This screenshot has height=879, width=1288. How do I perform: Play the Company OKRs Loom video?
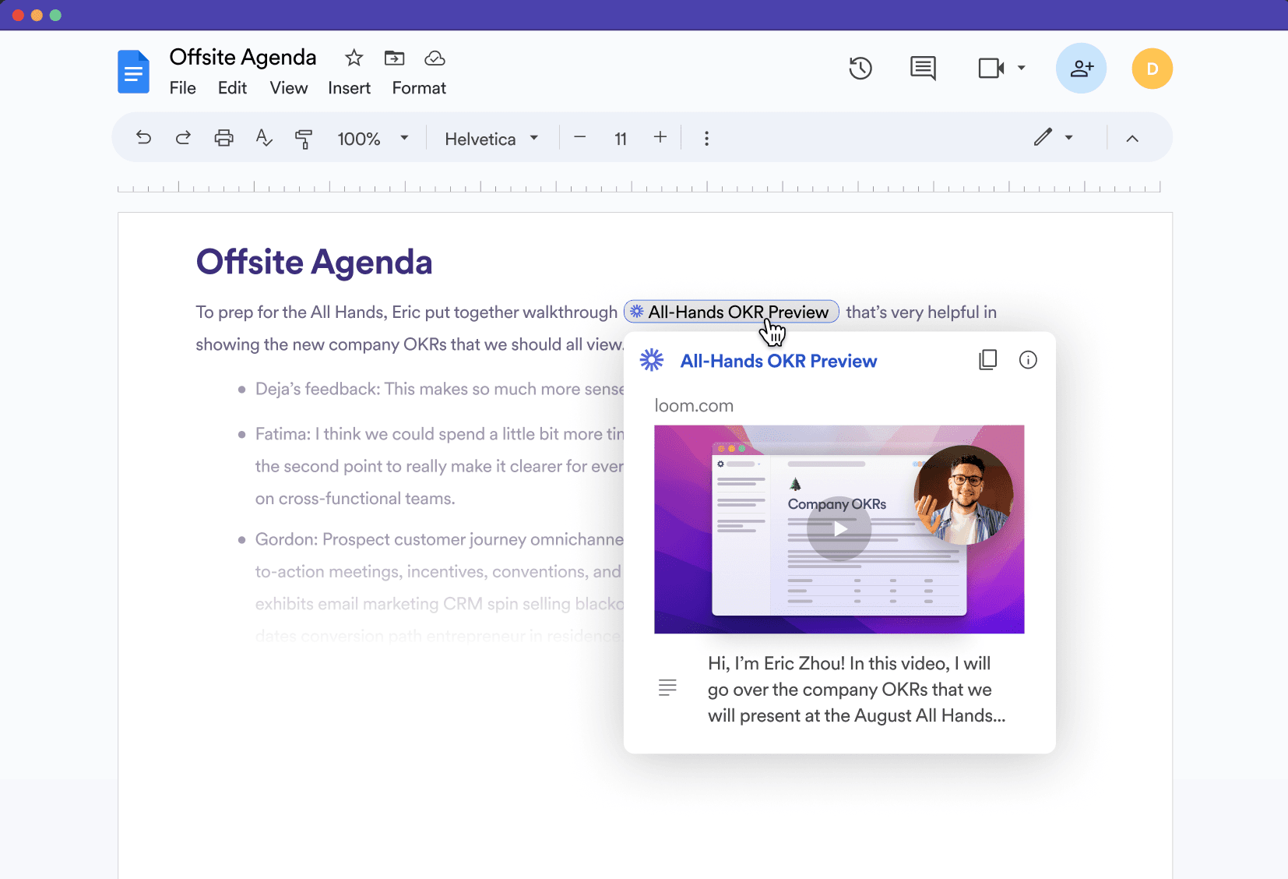point(839,528)
